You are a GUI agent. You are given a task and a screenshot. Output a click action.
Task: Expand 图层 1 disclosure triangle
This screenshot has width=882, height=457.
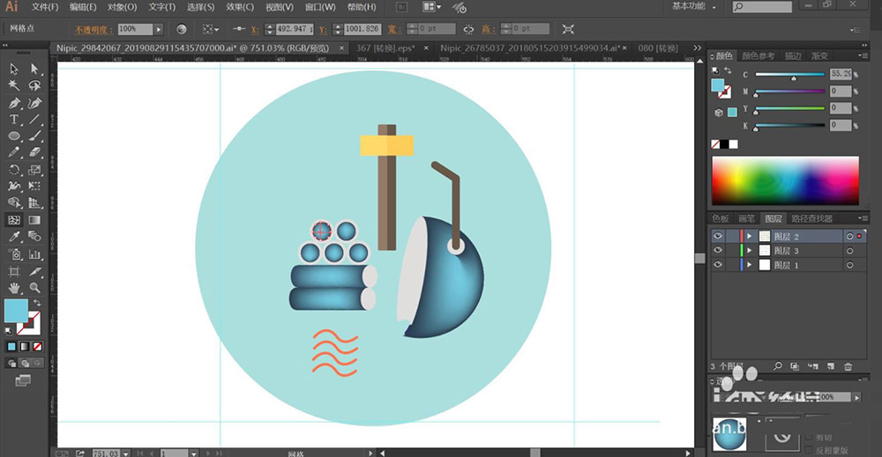[751, 265]
